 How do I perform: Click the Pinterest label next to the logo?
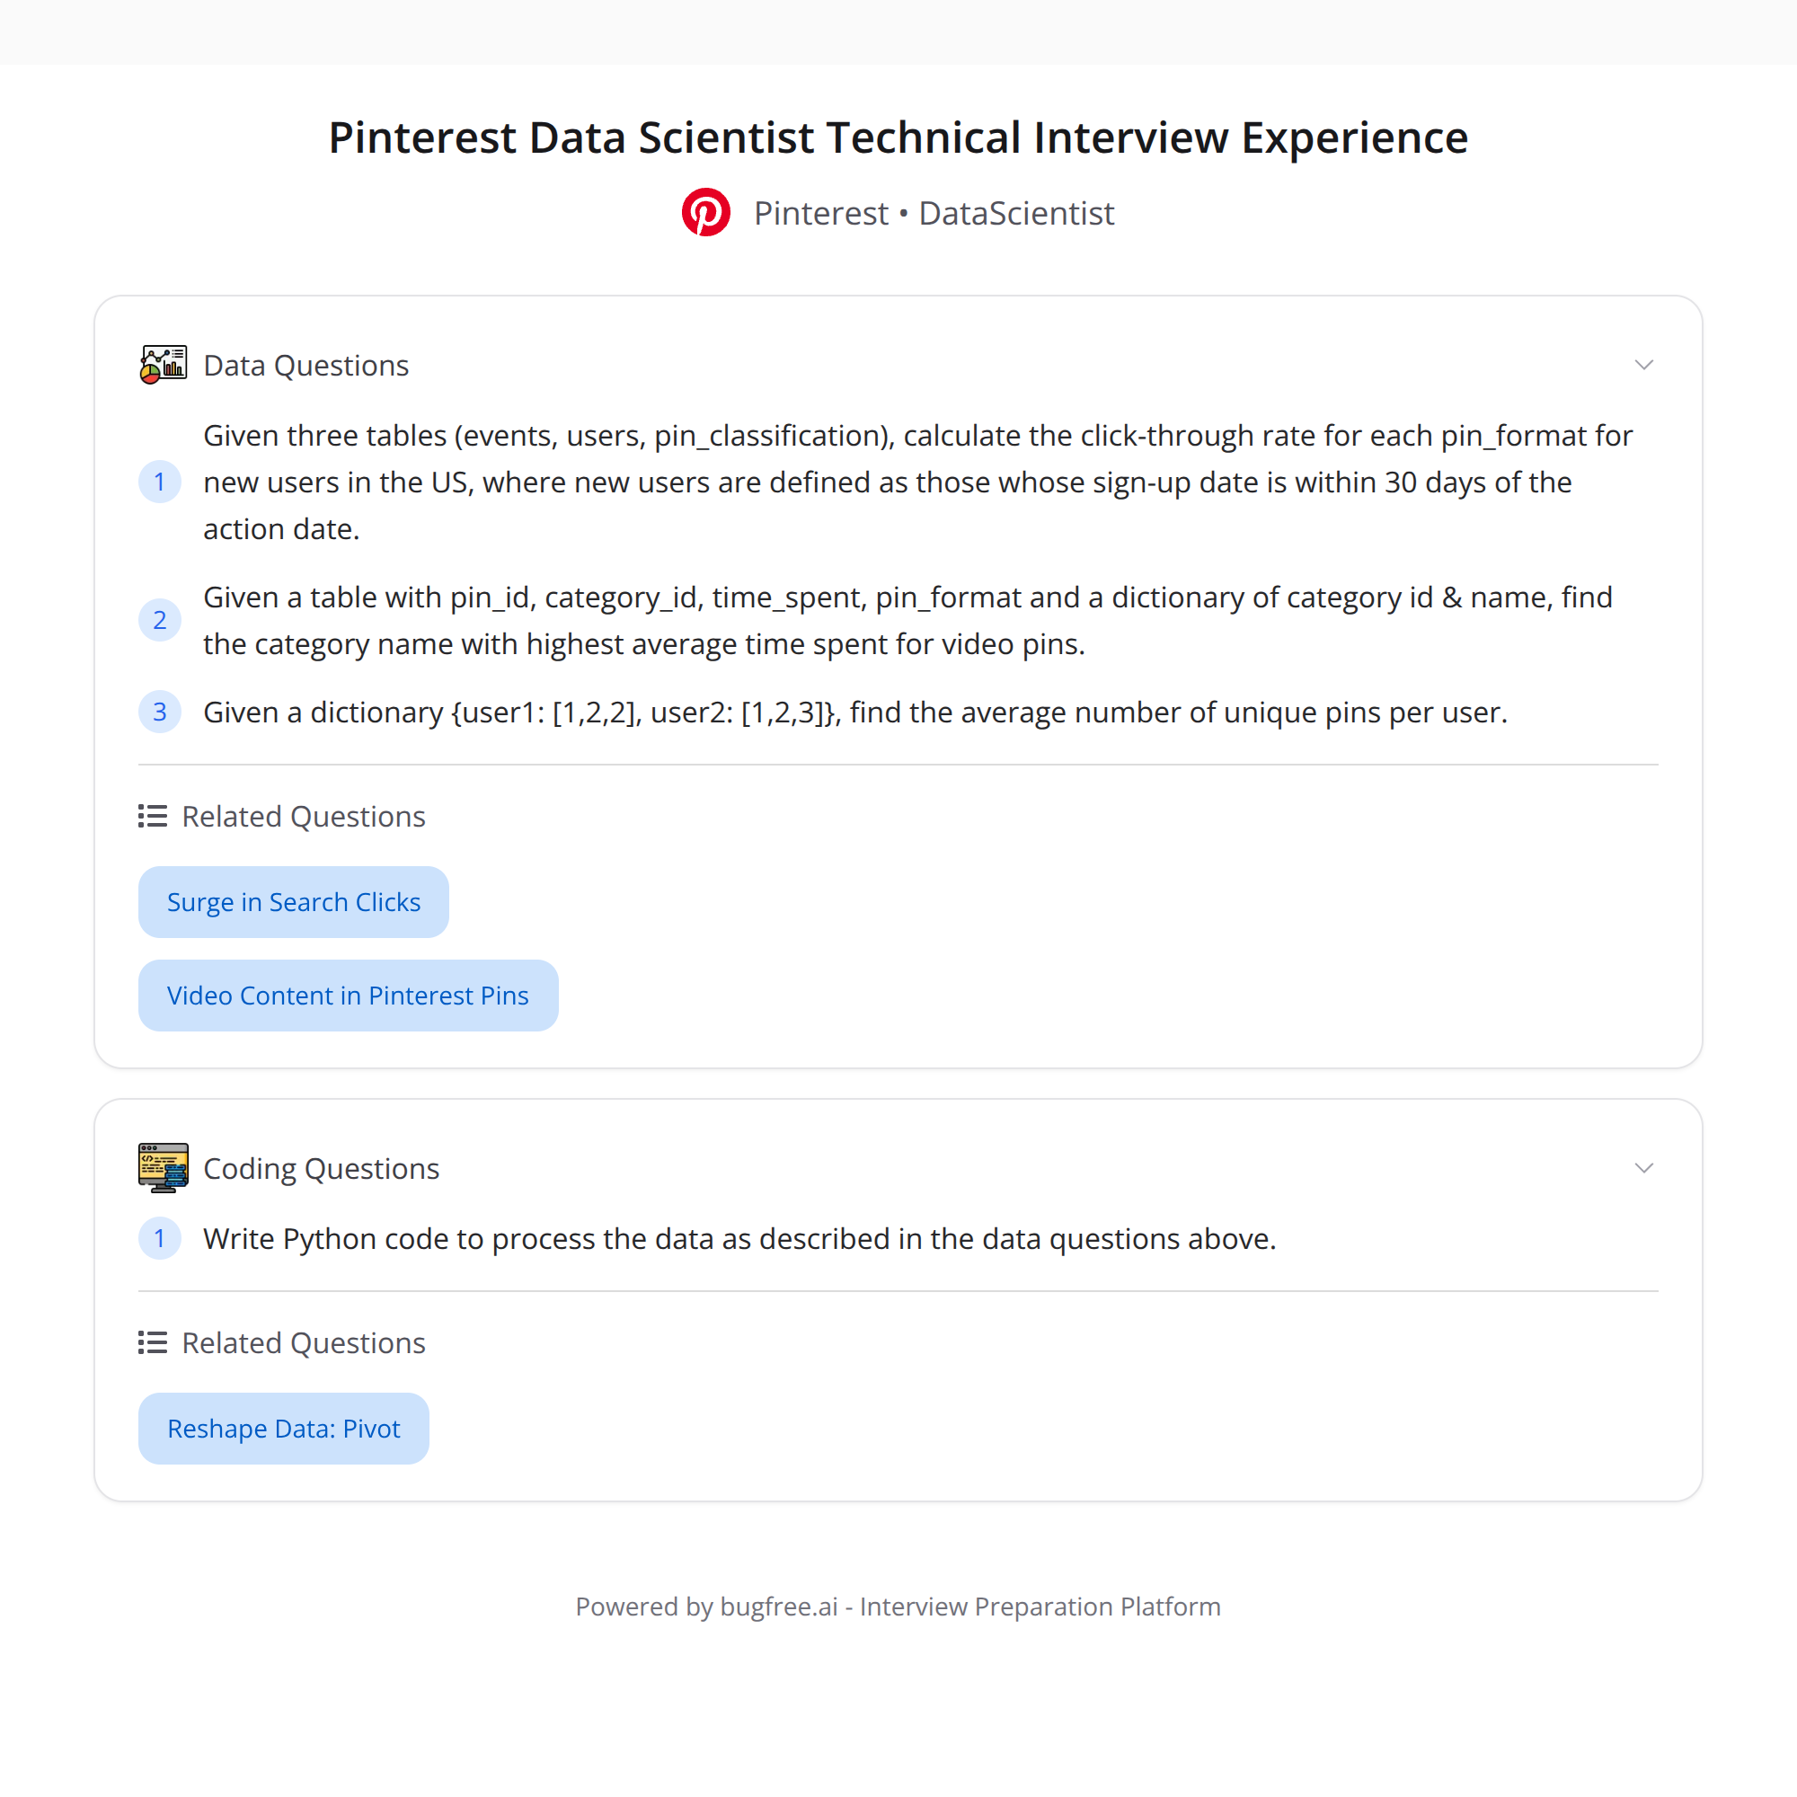(820, 213)
